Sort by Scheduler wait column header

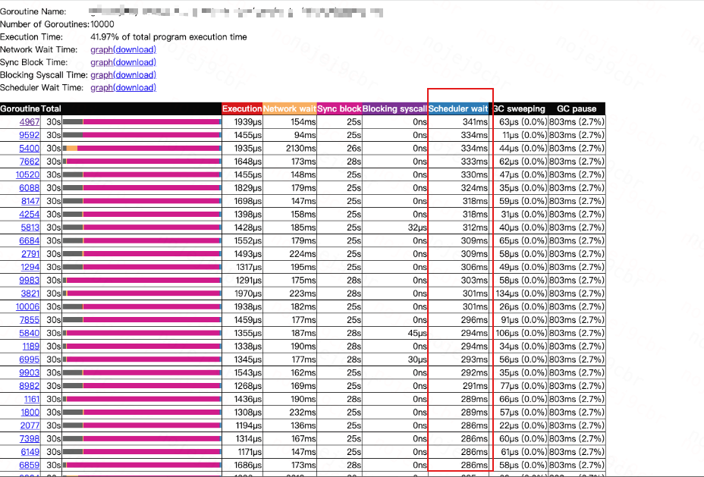458,108
